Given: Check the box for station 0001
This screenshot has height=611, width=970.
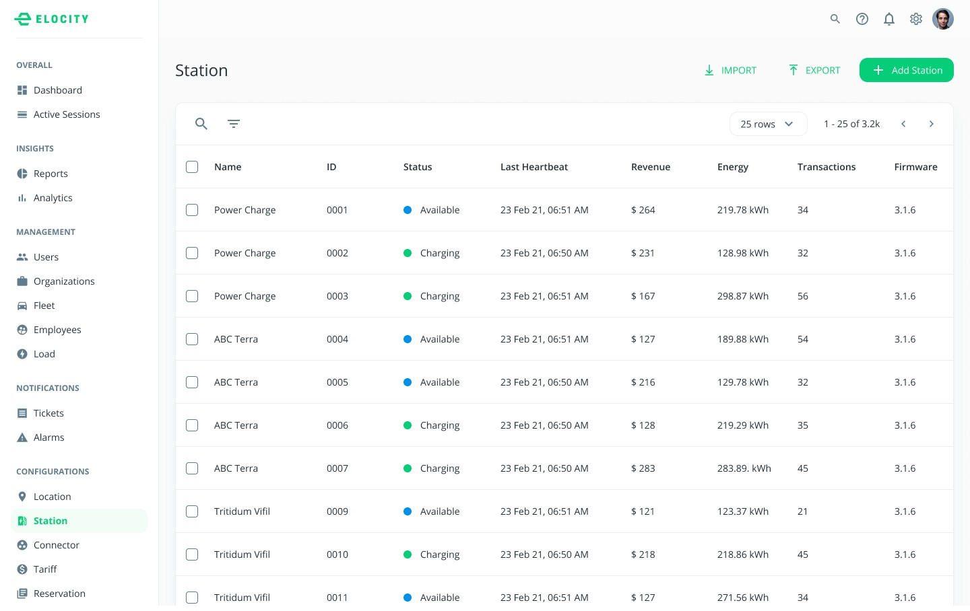Looking at the screenshot, I should tap(192, 210).
